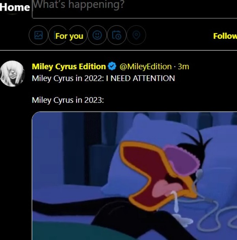Viewport: 237px width, 240px height.
Task: Open the Miley Cyrus Edition display name
Action: 69,66
